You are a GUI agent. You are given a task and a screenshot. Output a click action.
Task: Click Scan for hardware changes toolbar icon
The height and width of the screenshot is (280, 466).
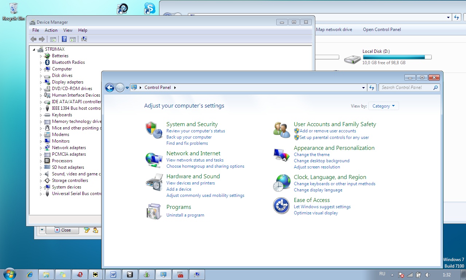coord(84,39)
